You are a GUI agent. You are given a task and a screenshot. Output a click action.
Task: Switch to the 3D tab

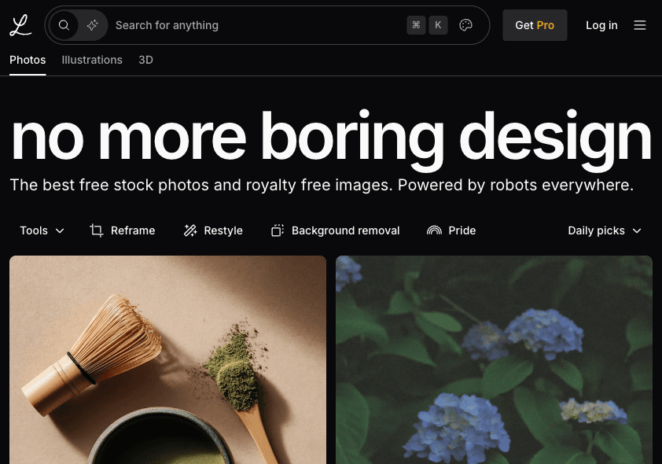[x=145, y=60]
